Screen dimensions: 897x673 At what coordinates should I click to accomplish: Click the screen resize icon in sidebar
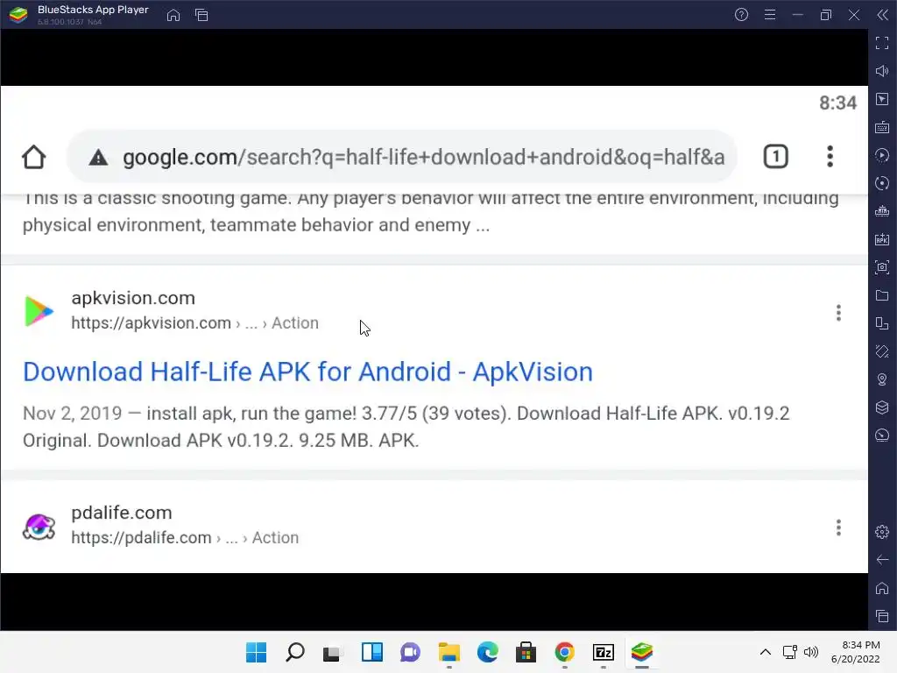[882, 323]
